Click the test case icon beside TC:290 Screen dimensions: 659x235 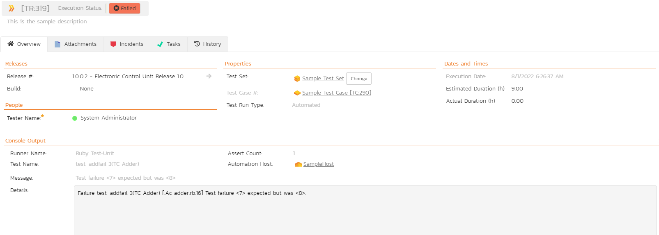tap(297, 93)
